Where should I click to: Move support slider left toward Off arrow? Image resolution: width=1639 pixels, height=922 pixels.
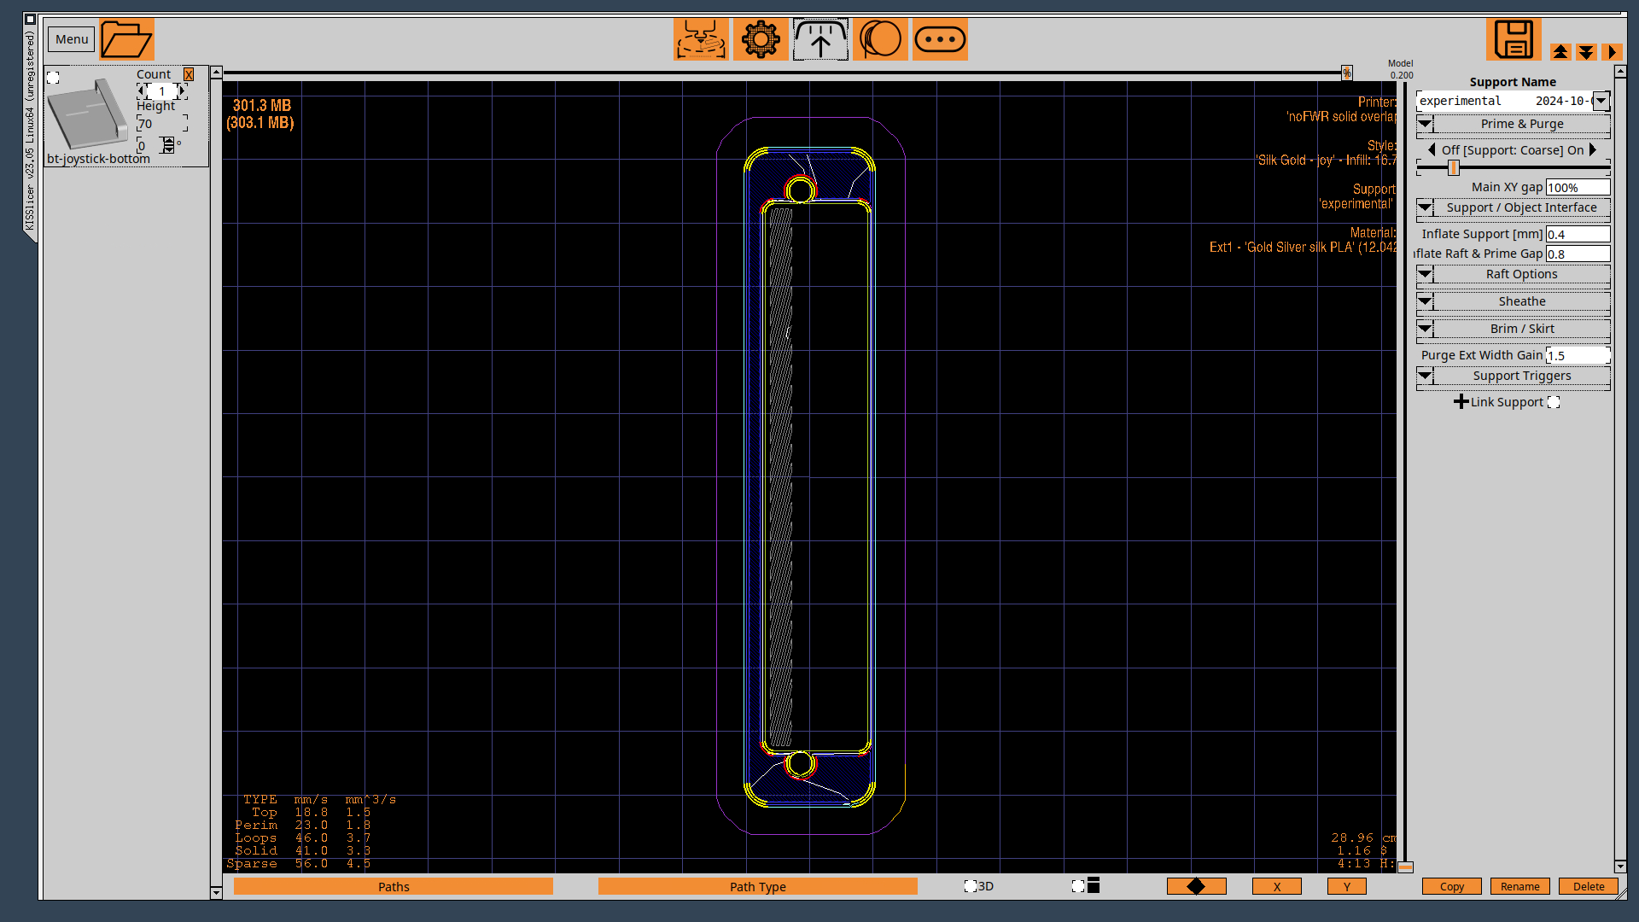click(1432, 150)
